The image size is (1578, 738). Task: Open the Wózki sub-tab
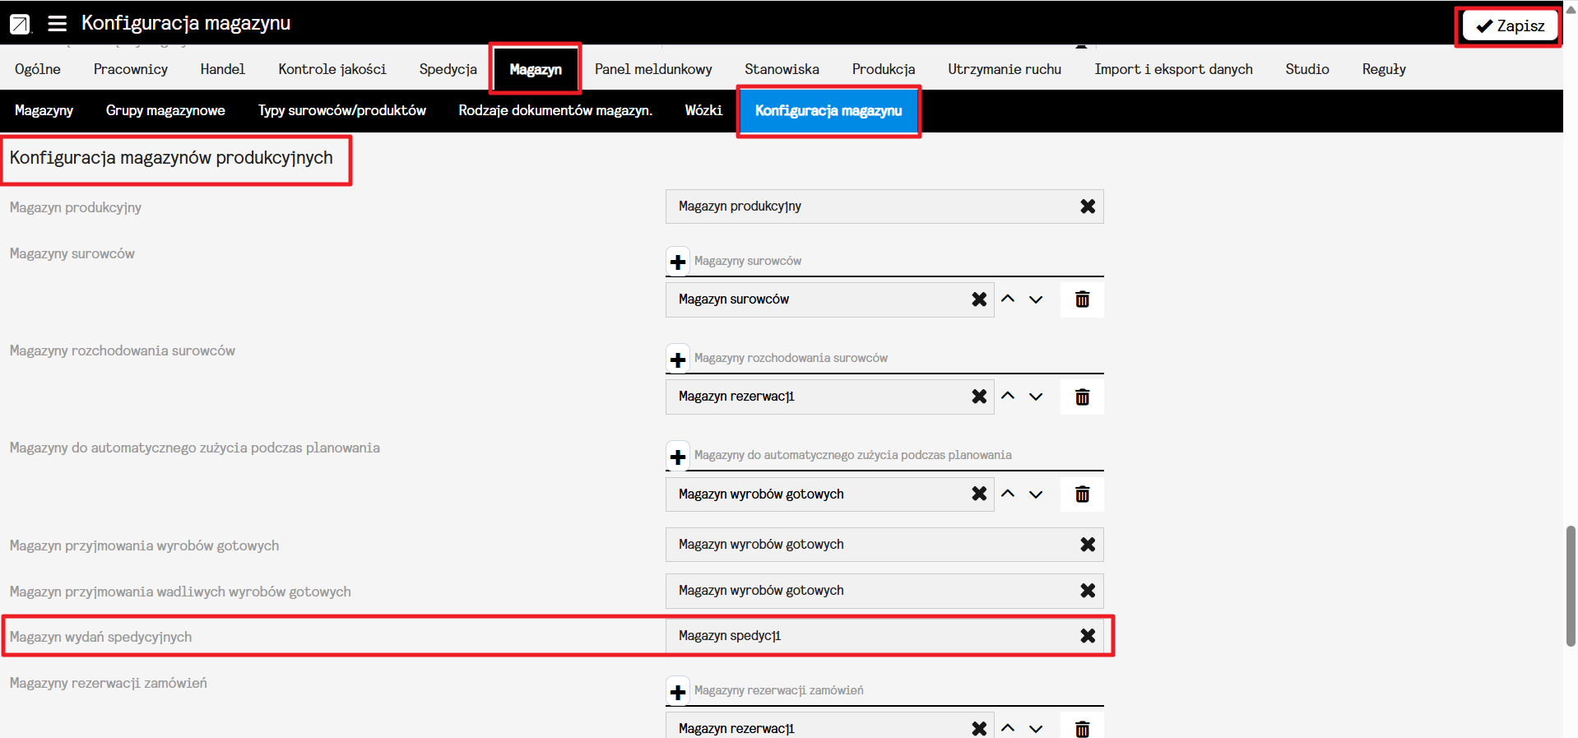tap(703, 110)
